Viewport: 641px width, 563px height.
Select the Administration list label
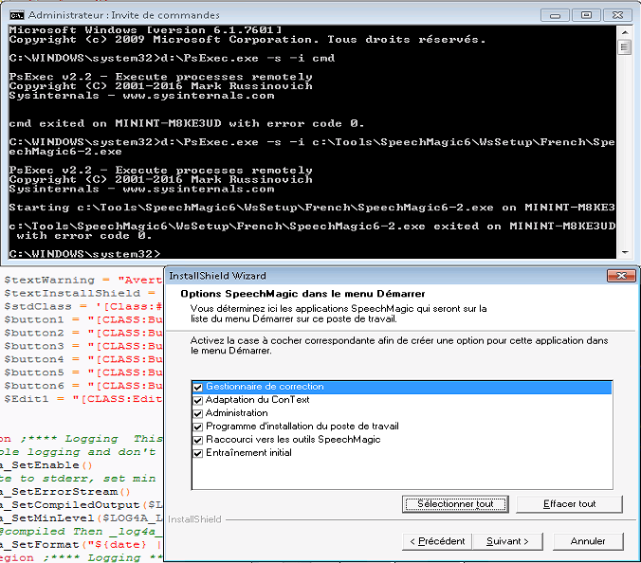coord(237,413)
